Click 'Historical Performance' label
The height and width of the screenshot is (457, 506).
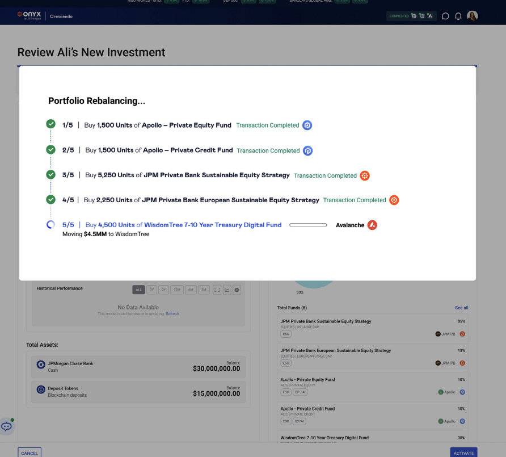[60, 288]
